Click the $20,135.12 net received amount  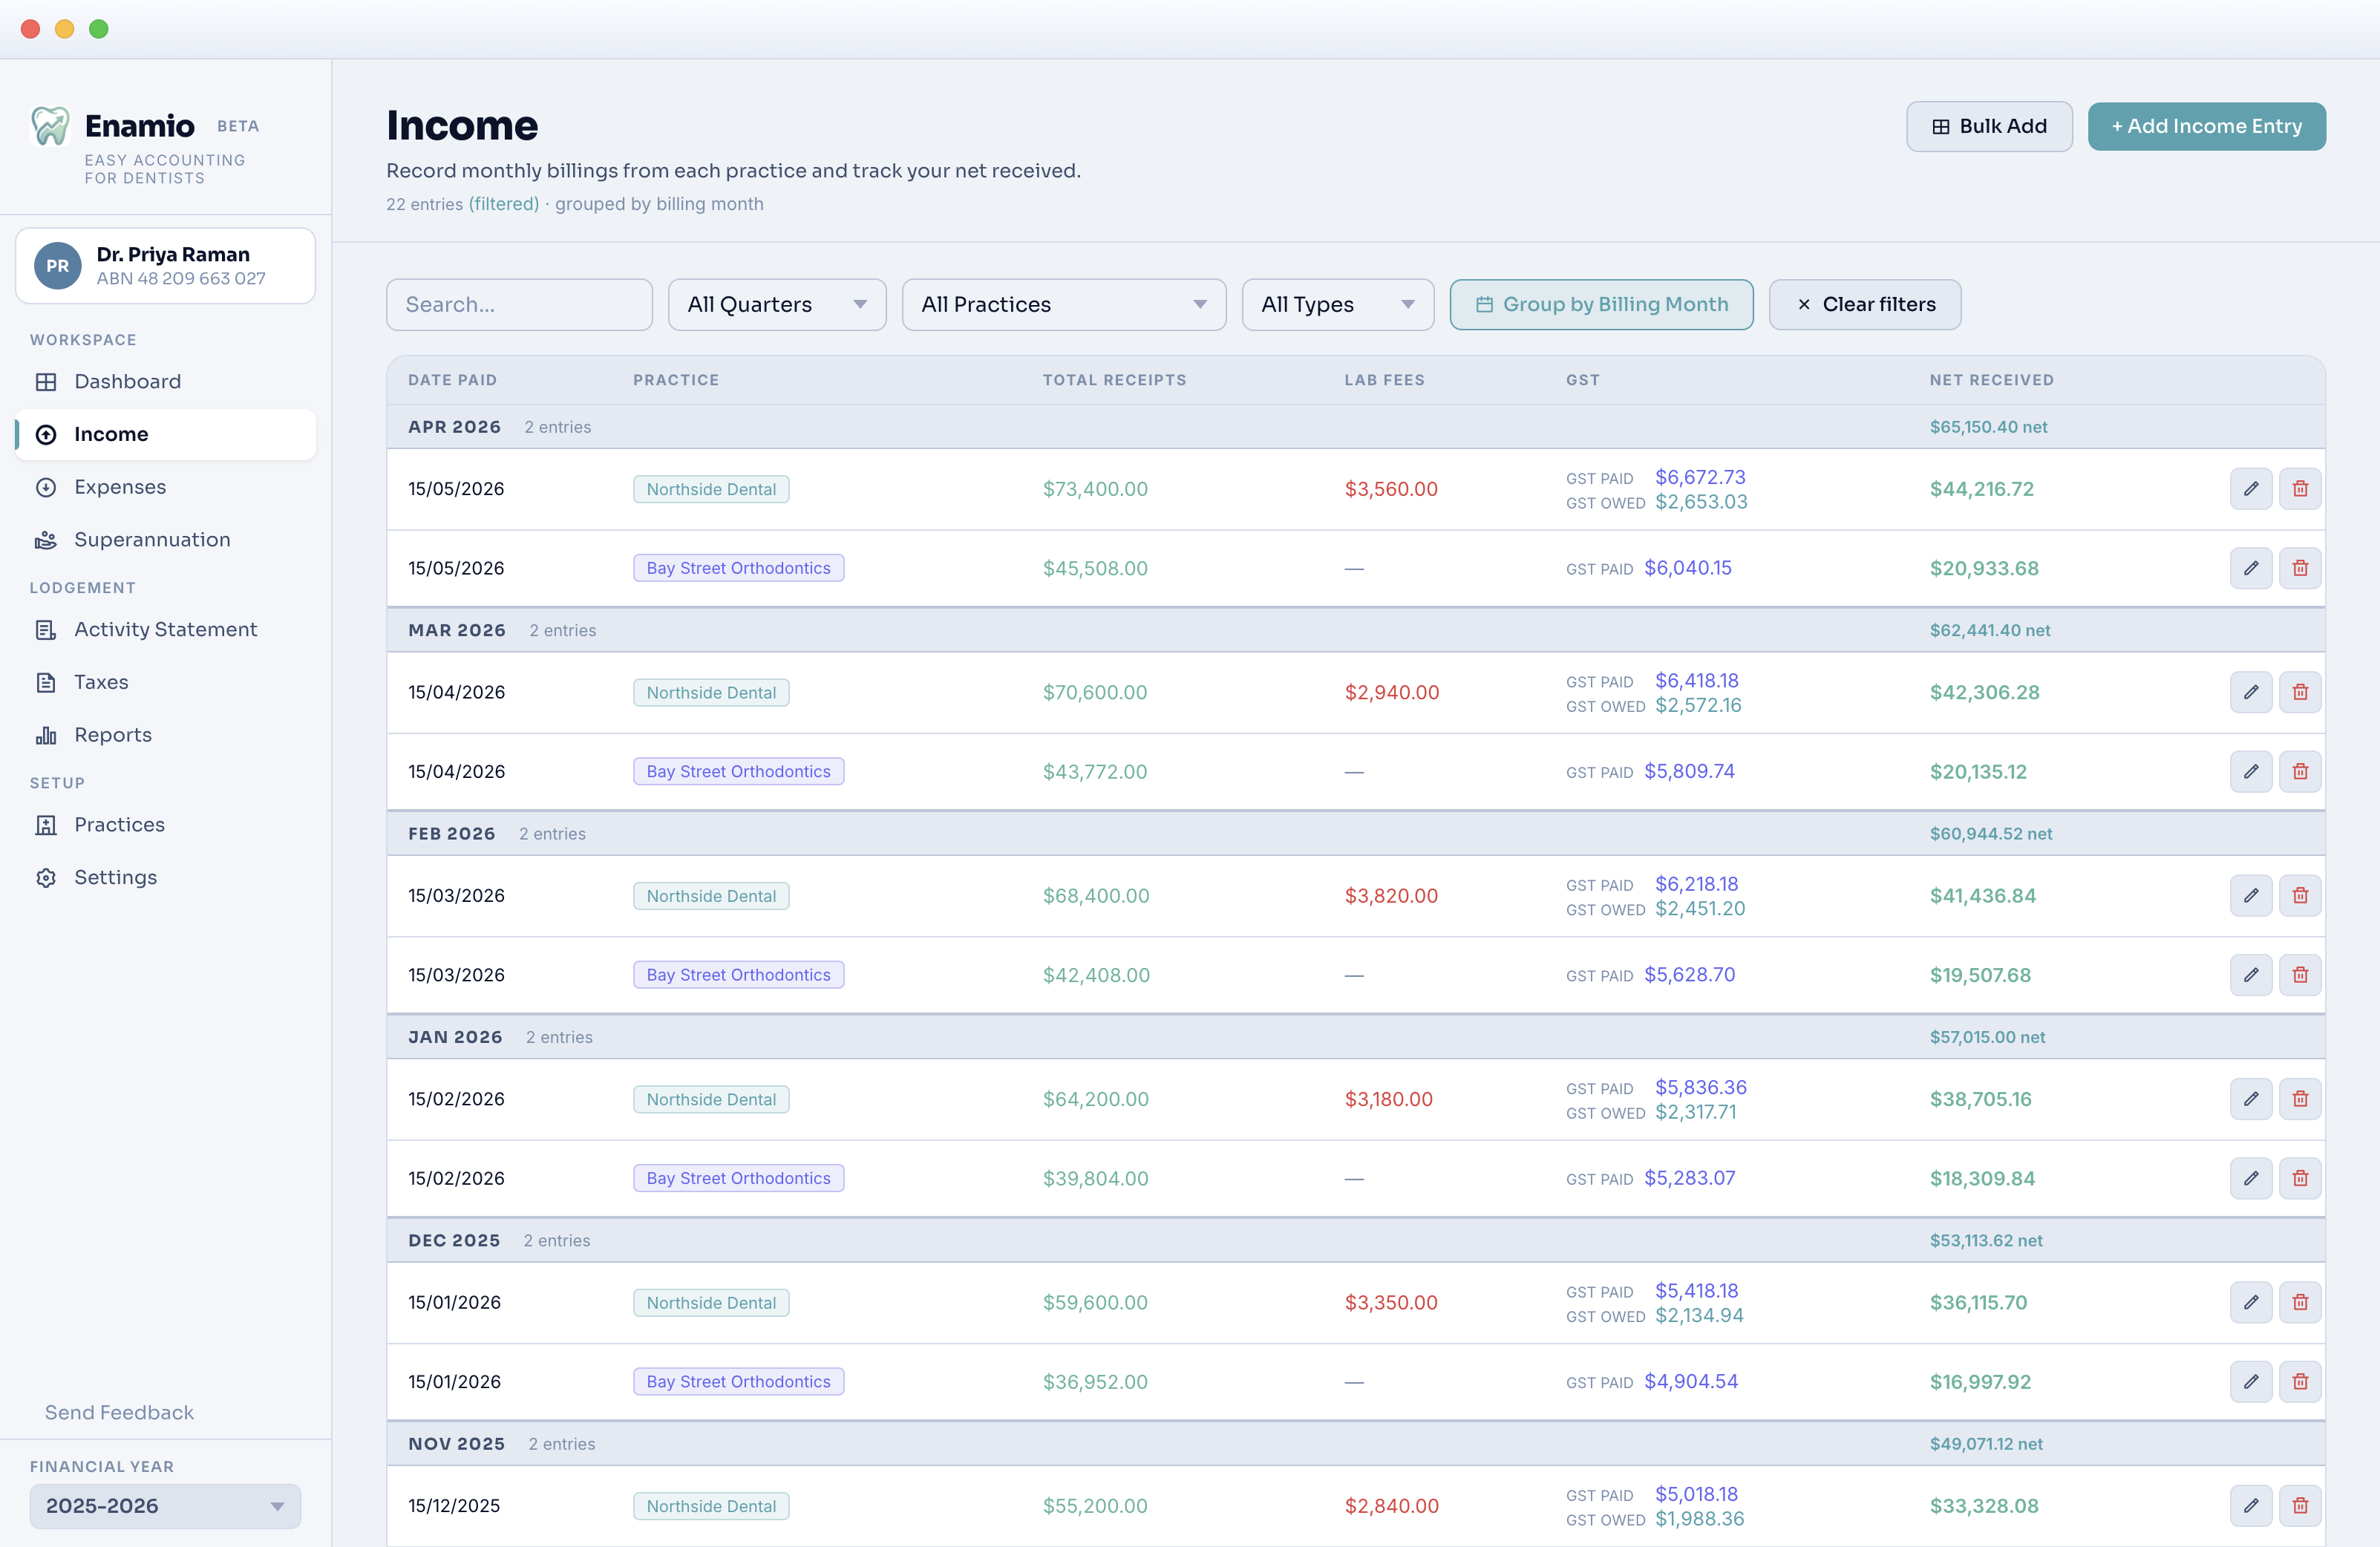(1977, 771)
